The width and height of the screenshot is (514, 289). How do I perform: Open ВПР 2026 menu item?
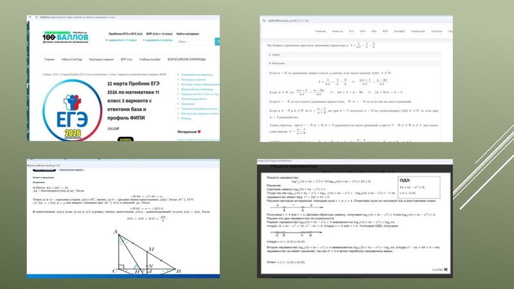(127, 59)
